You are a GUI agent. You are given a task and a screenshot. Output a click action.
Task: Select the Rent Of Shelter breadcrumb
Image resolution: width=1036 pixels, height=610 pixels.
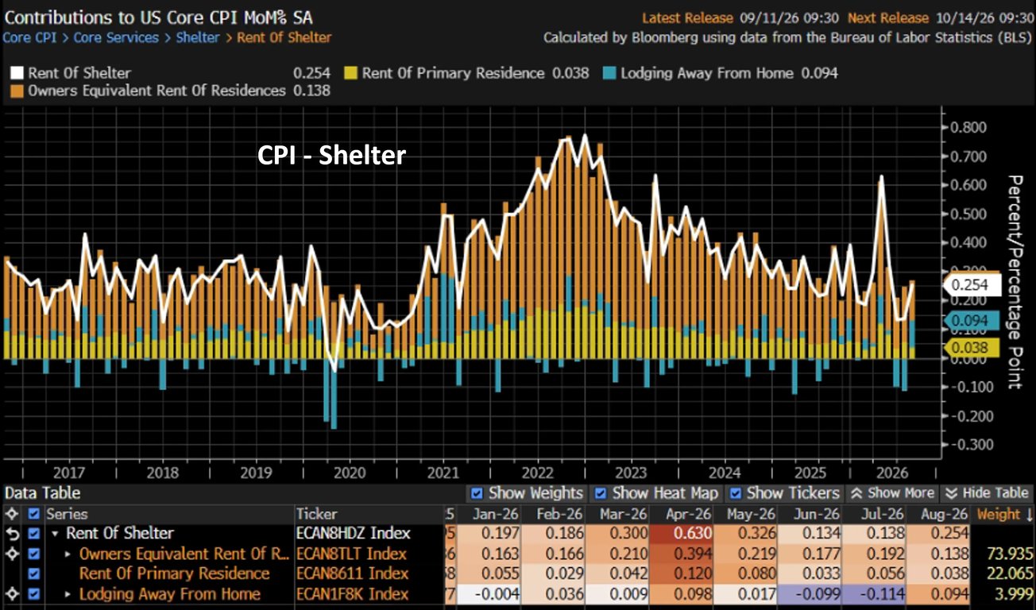[284, 37]
